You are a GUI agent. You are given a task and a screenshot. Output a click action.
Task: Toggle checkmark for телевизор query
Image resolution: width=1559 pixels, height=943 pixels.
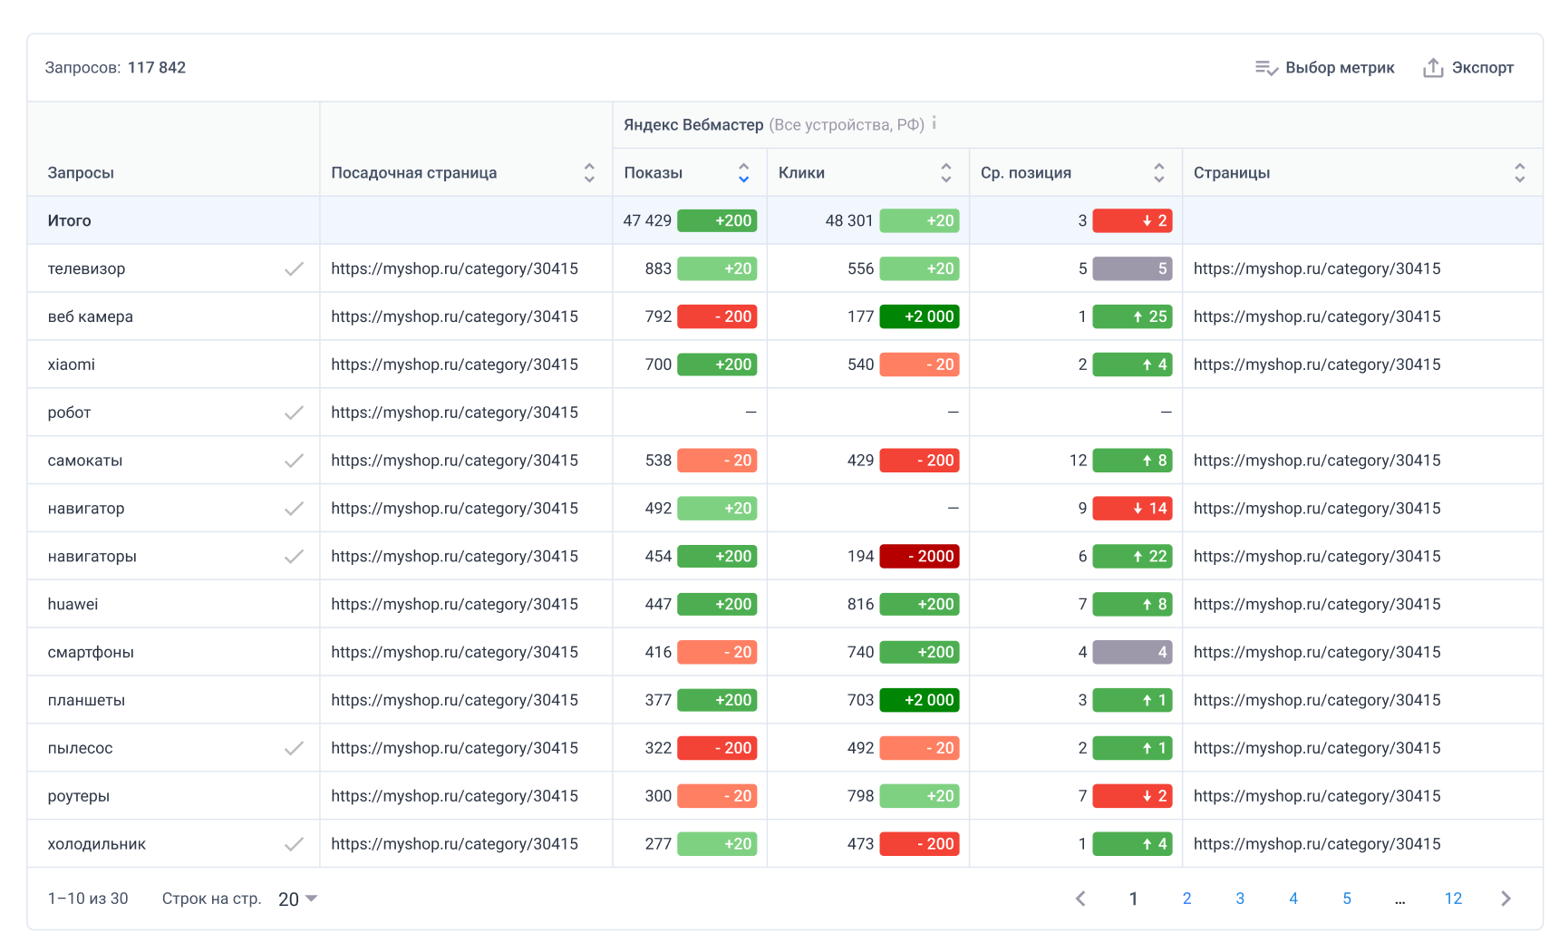click(x=294, y=269)
